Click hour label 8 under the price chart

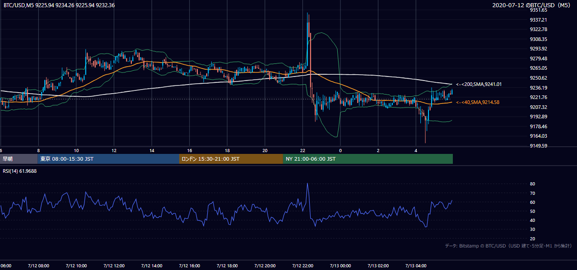coord(39,150)
